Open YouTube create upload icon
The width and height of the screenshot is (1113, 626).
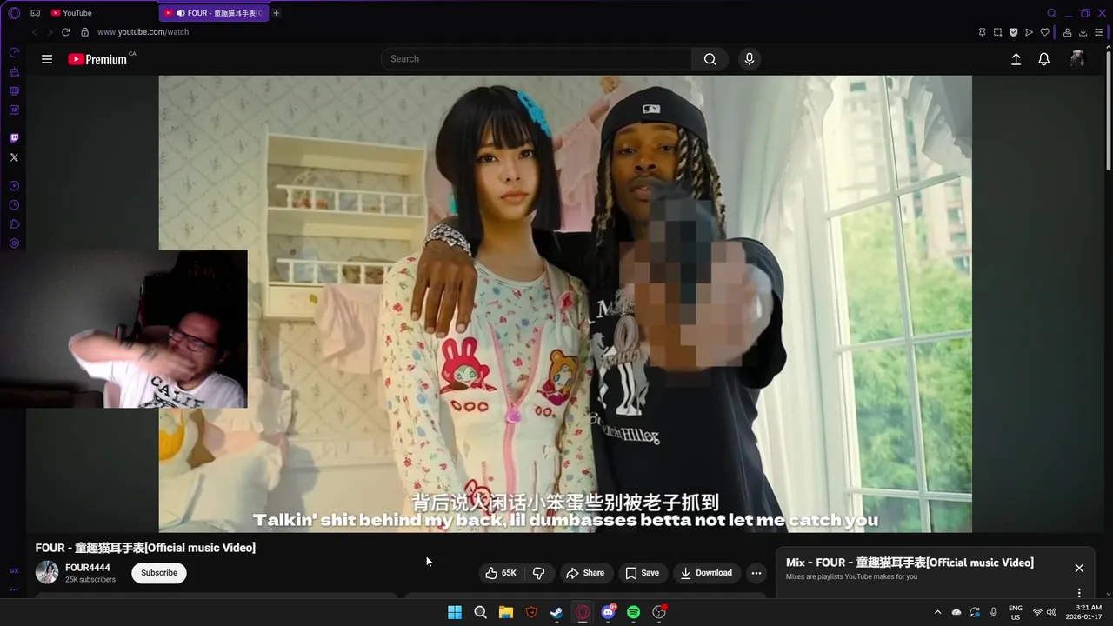point(1016,59)
